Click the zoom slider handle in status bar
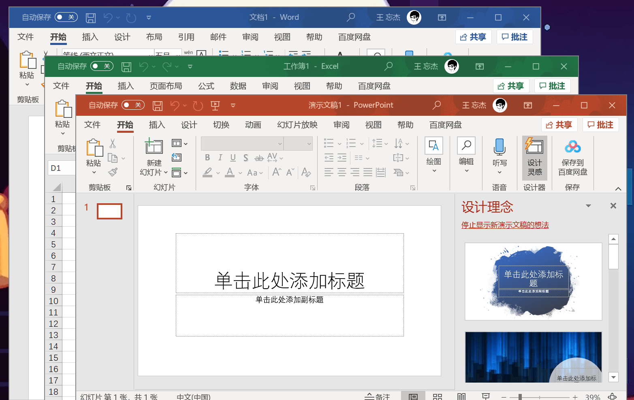 [x=520, y=397]
